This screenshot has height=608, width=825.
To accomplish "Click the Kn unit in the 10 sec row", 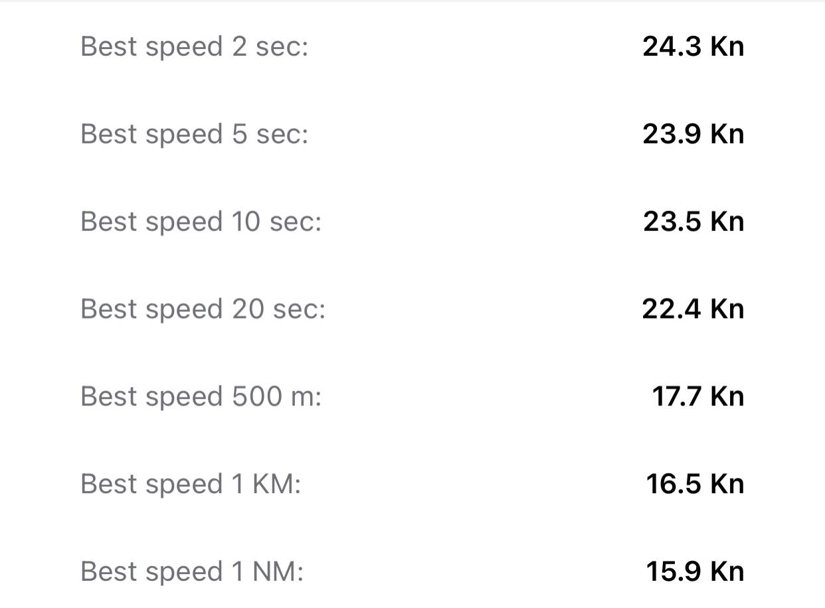I will click(727, 222).
